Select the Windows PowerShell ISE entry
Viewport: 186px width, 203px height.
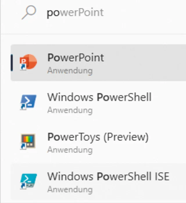108,177
